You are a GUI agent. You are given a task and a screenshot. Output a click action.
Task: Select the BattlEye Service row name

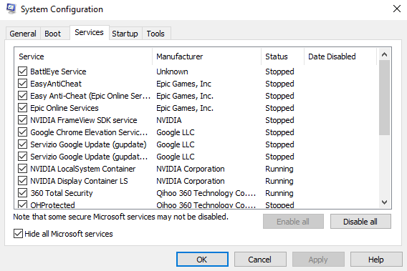coord(58,72)
